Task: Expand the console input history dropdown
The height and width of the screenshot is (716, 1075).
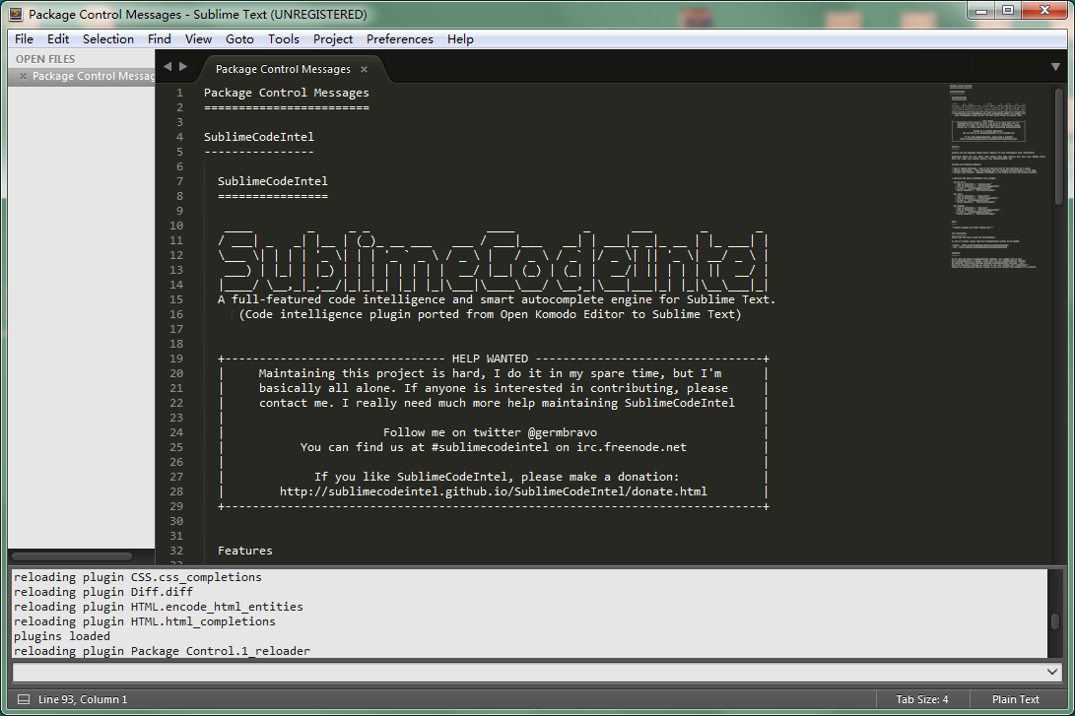Action: coord(1051,672)
